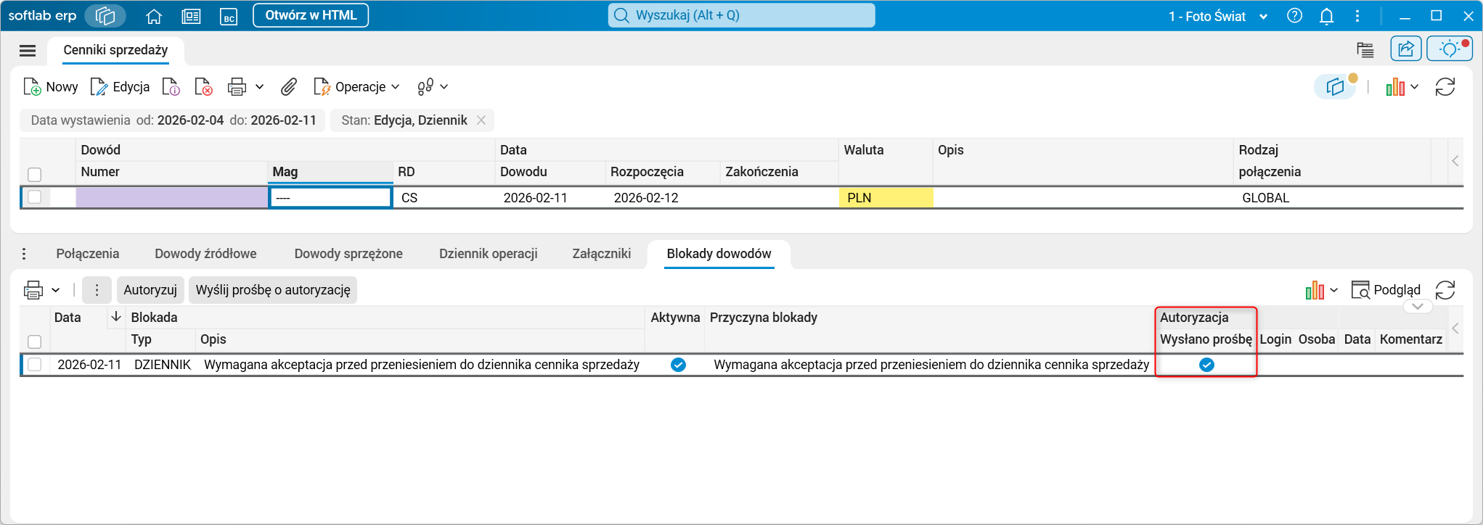Refresh the Blokady dowodów list
This screenshot has height=525, width=1483.
coord(1445,290)
